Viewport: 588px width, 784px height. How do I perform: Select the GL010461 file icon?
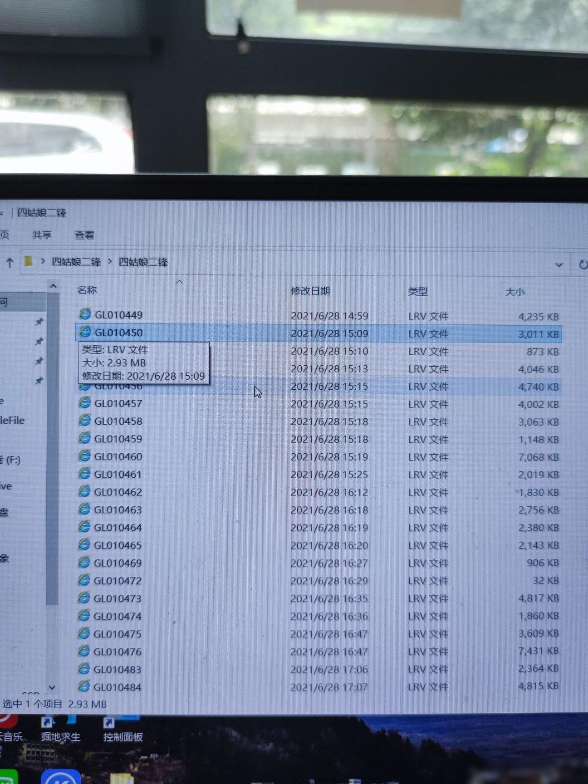click(x=85, y=473)
